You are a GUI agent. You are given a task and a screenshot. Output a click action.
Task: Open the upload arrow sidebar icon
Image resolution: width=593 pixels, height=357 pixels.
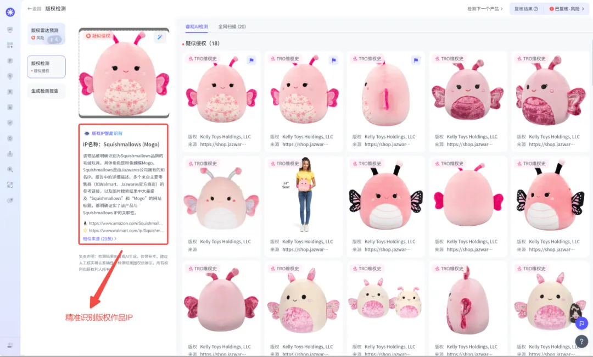(x=10, y=154)
